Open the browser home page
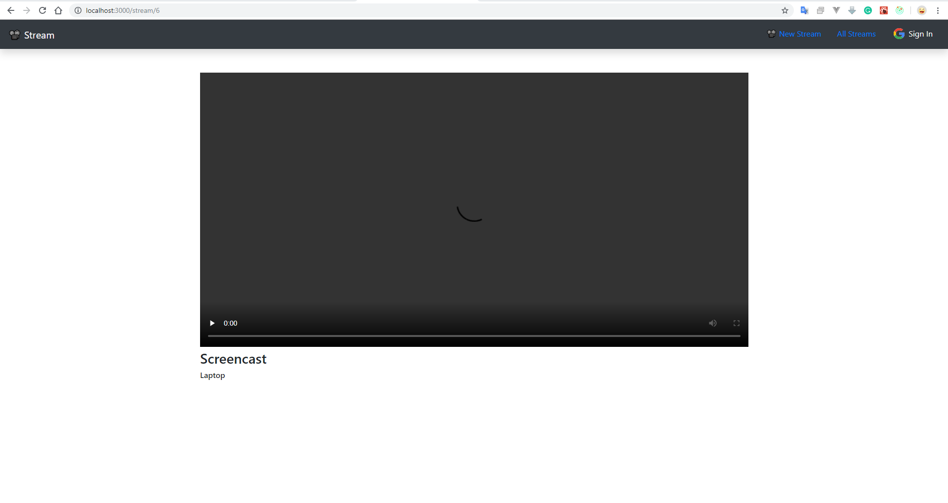Image resolution: width=948 pixels, height=503 pixels. (58, 10)
